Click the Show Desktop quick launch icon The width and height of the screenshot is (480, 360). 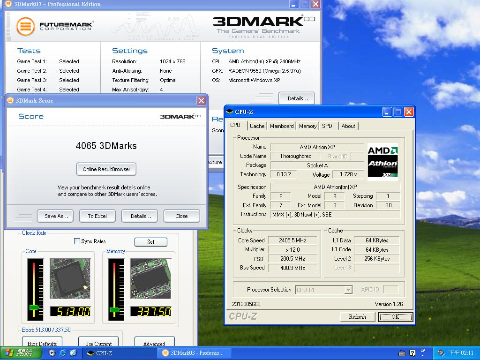tap(73, 353)
